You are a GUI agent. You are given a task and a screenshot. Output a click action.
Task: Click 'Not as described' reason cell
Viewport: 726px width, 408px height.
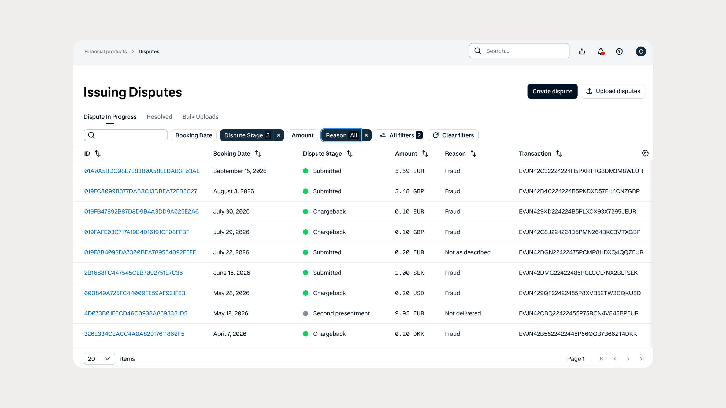[468, 252]
